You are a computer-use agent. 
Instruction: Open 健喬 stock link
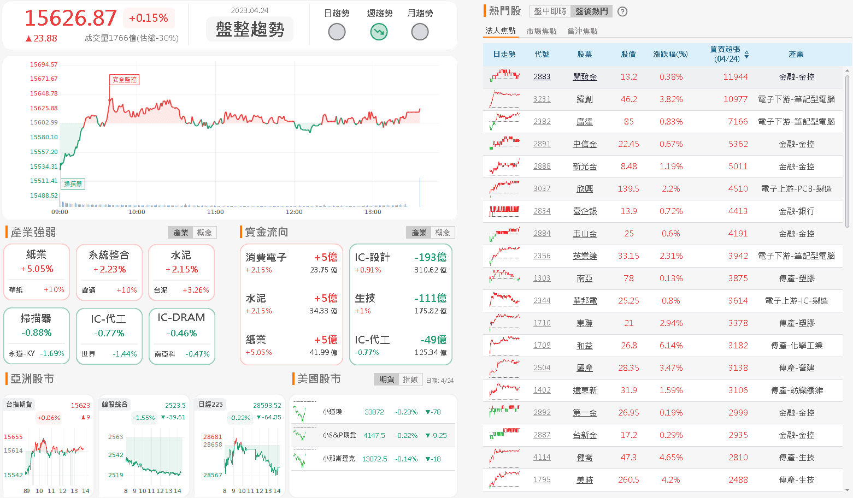(x=585, y=458)
